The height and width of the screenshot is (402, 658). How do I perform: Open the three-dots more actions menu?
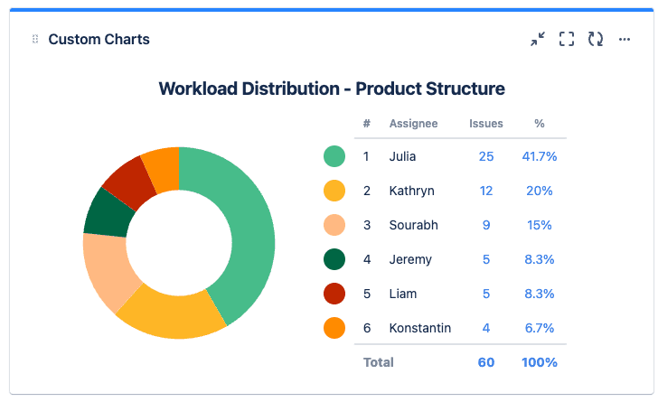tap(625, 39)
